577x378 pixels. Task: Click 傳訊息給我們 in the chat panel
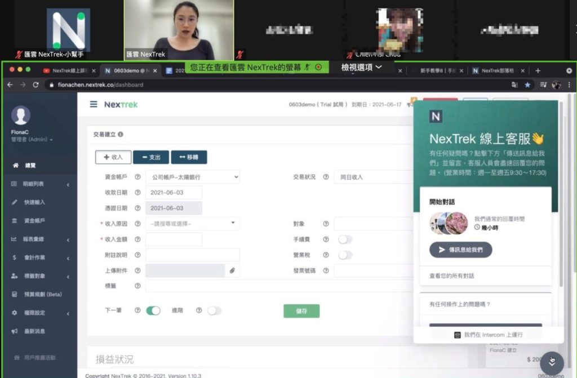click(x=461, y=250)
